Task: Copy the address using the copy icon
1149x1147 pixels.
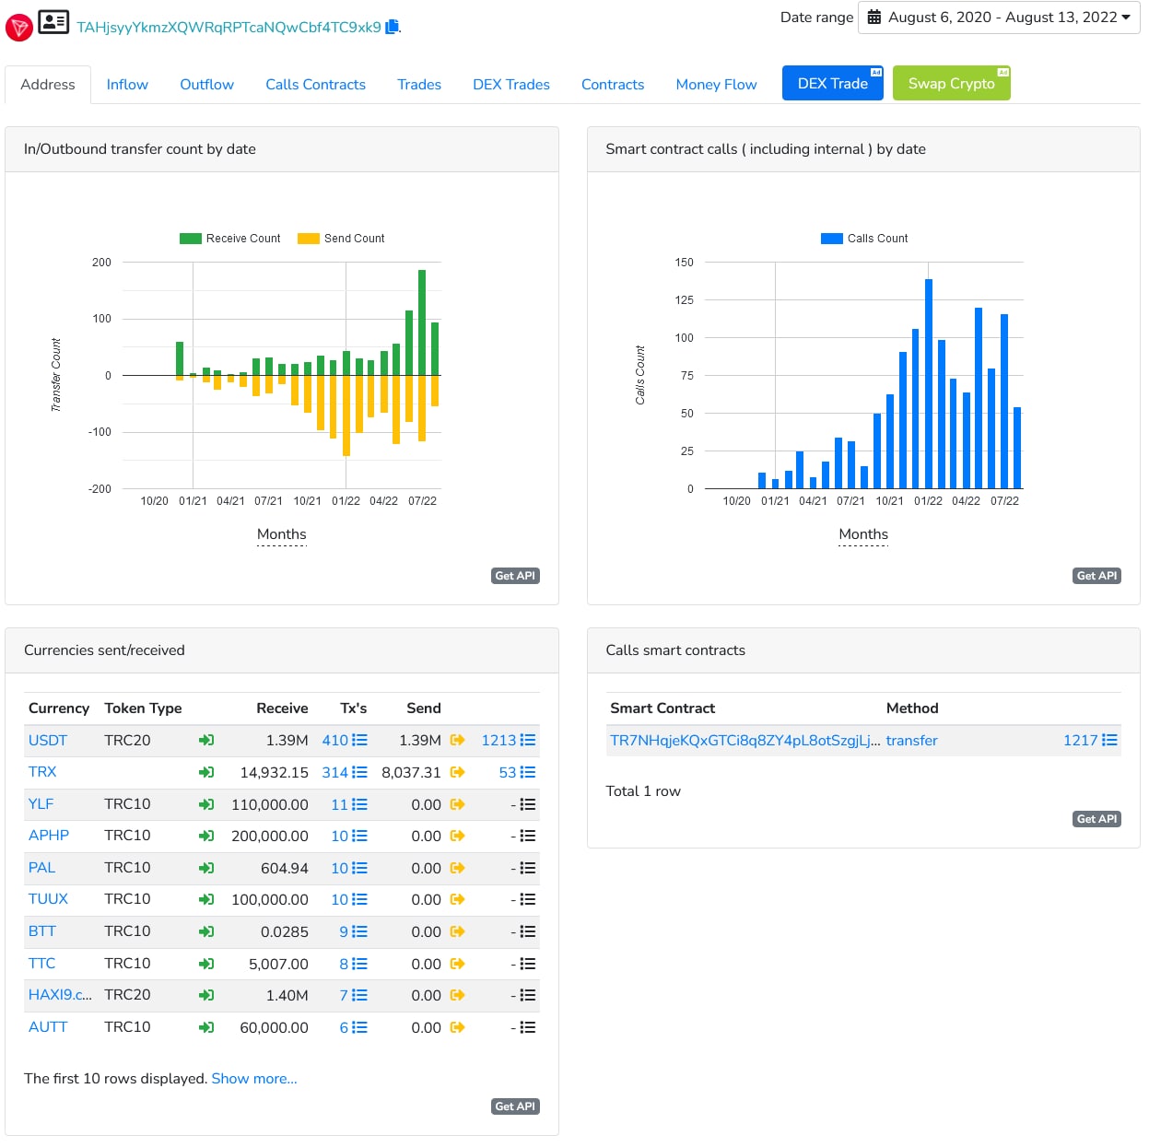Action: (x=392, y=27)
